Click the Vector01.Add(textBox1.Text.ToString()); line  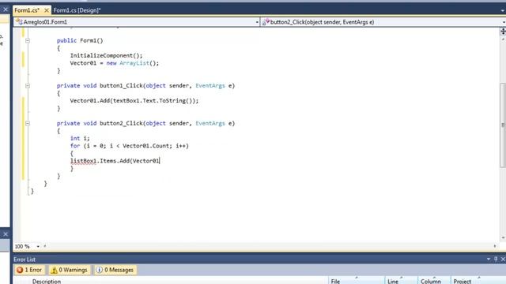point(134,101)
